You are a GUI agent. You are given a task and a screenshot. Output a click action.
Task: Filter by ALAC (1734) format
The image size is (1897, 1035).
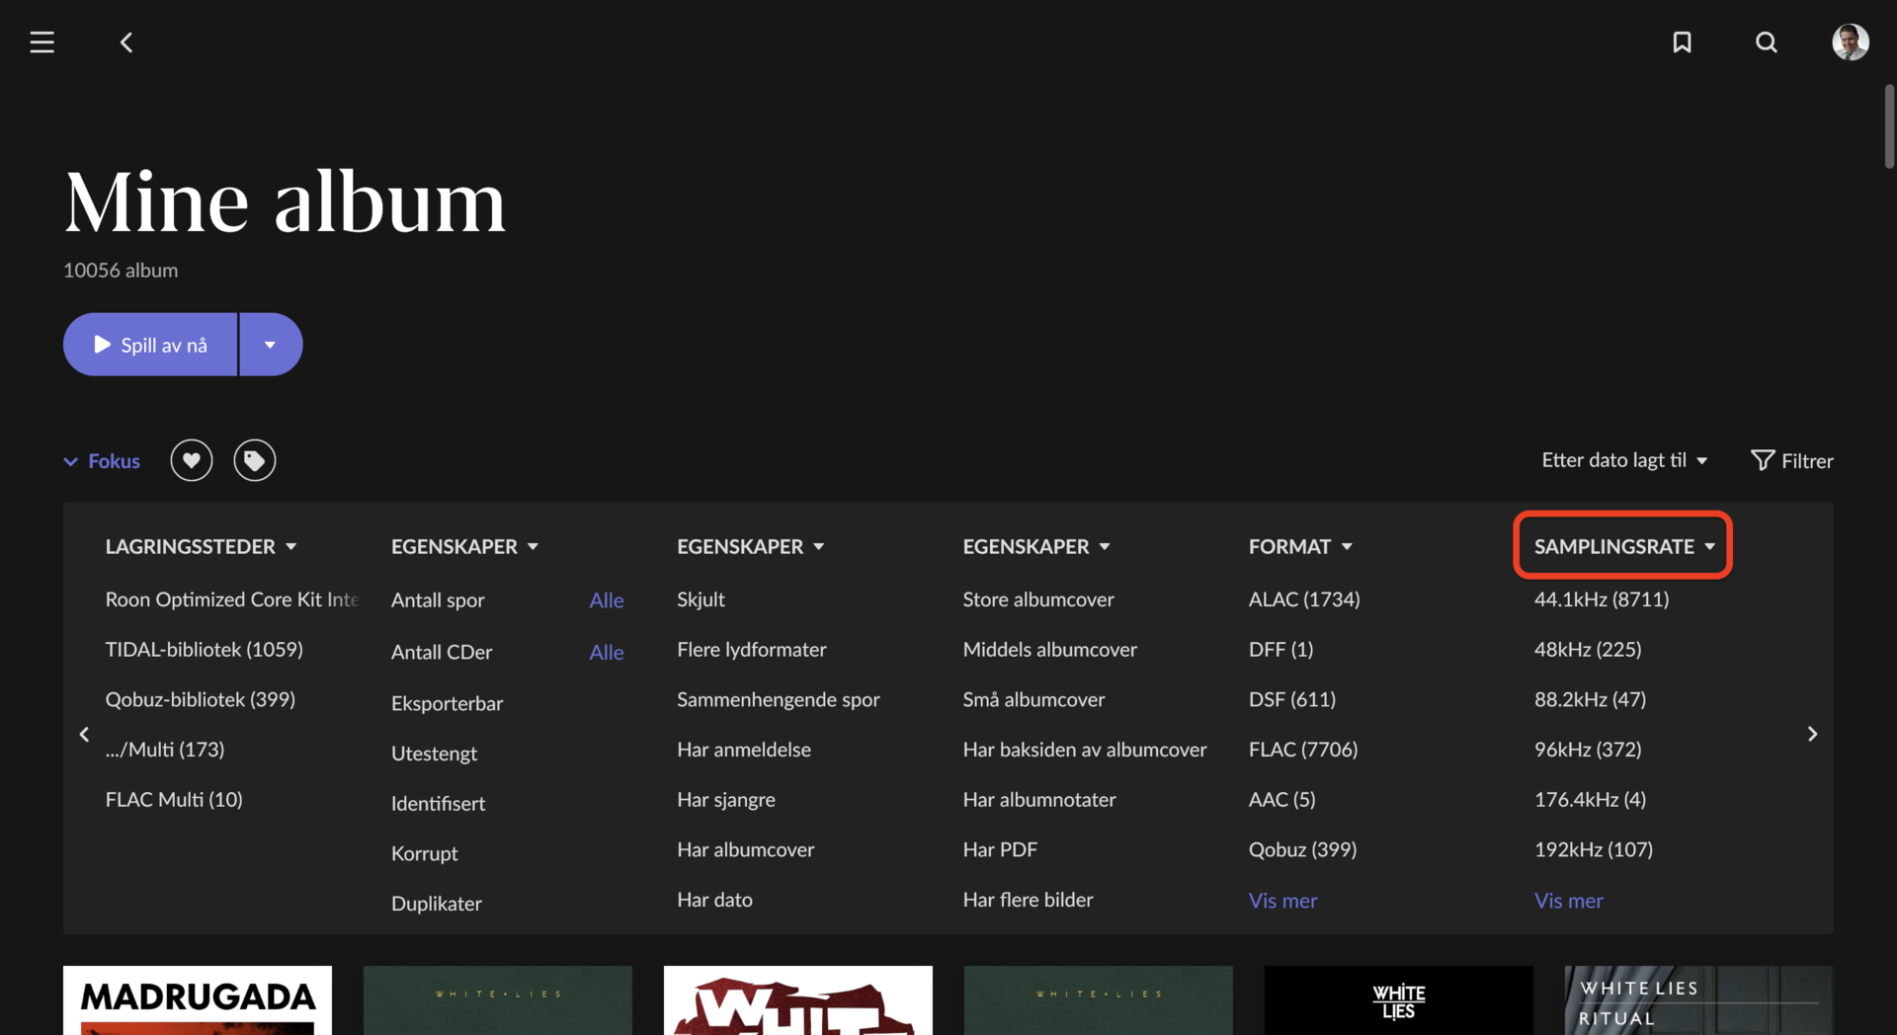(1304, 599)
